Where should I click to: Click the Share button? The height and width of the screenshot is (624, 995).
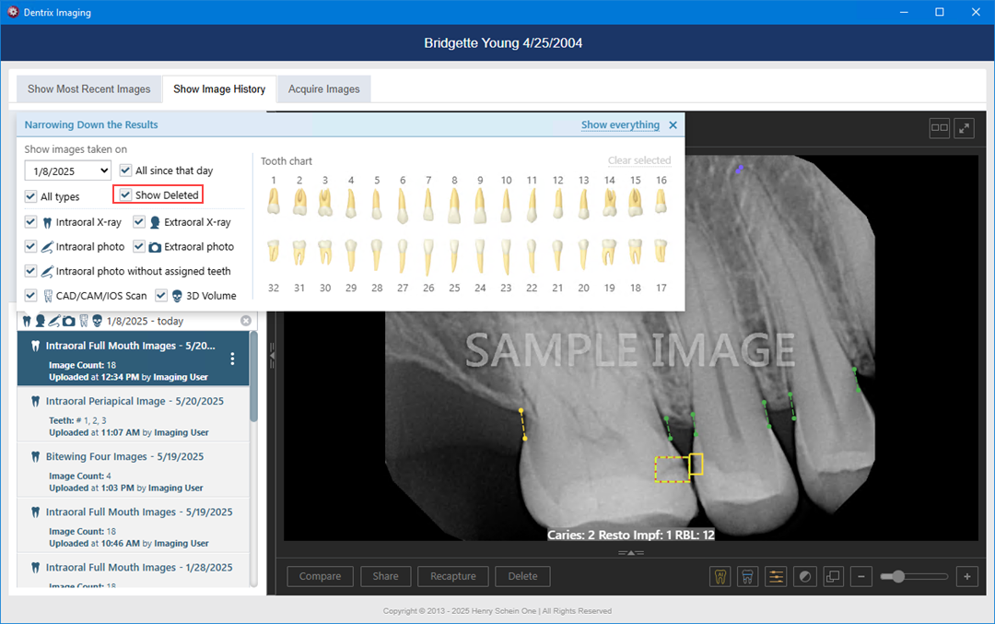pos(386,576)
